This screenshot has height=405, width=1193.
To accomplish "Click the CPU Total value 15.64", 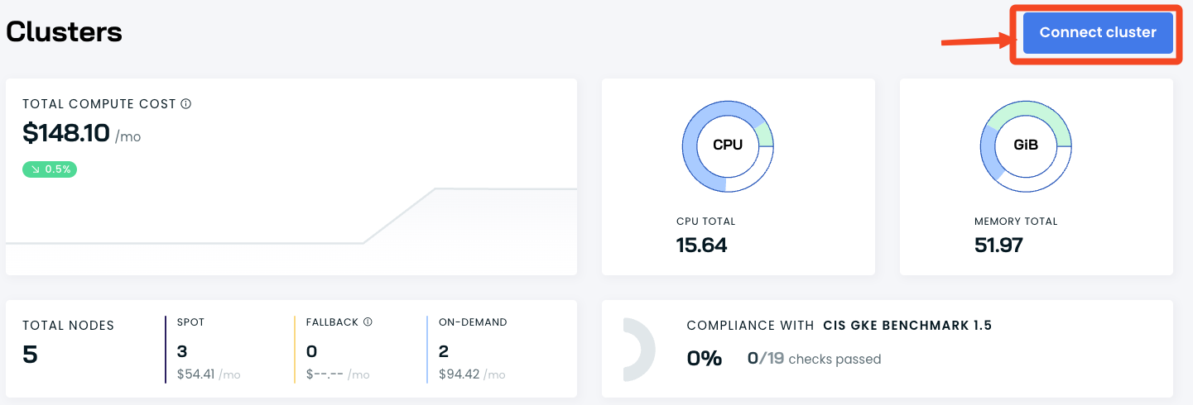I will click(701, 245).
